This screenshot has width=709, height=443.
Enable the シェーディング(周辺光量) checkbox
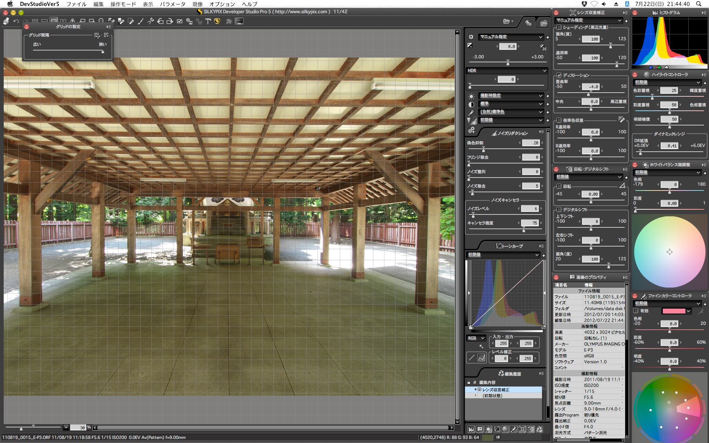coord(559,27)
